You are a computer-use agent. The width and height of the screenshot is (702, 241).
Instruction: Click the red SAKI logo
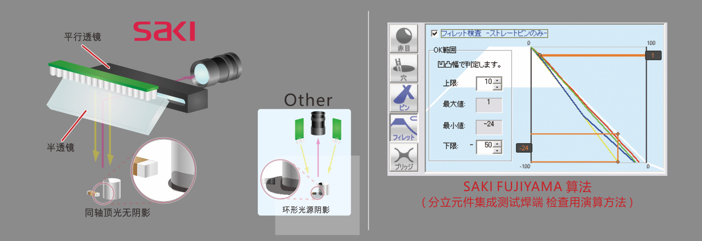164,31
